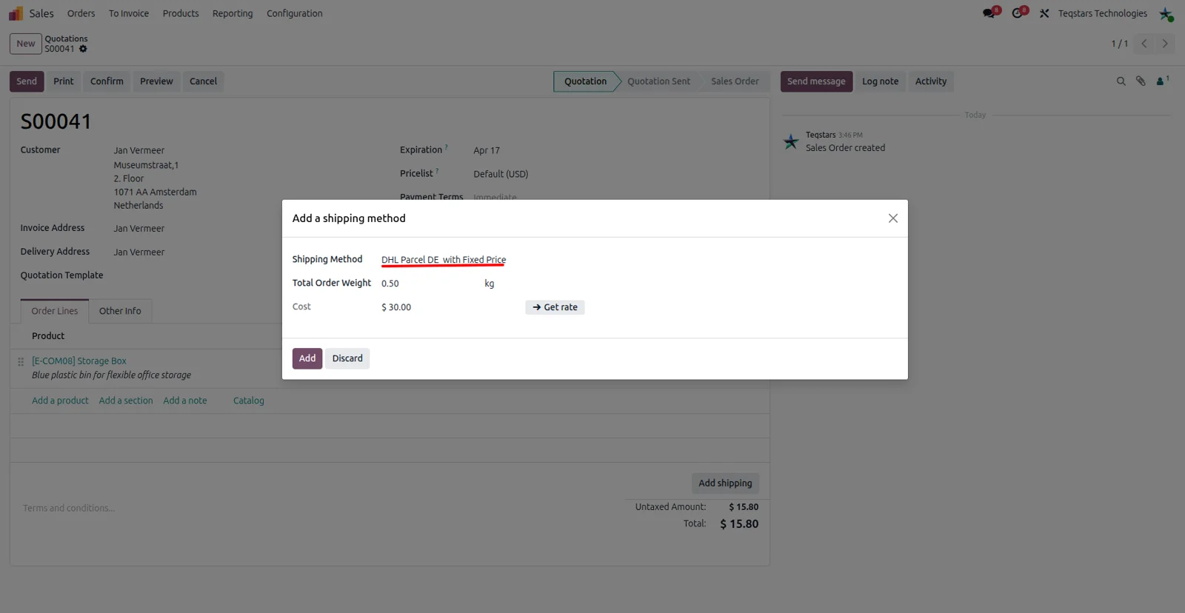1185x613 pixels.
Task: Click the Add shipping button
Action: tap(725, 483)
